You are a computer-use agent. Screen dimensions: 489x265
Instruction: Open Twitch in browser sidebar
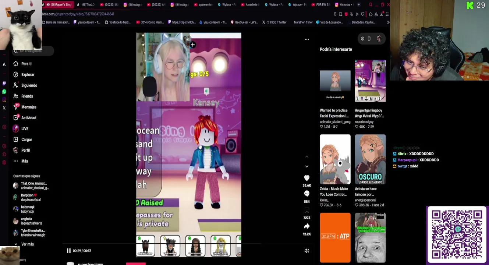click(4, 83)
